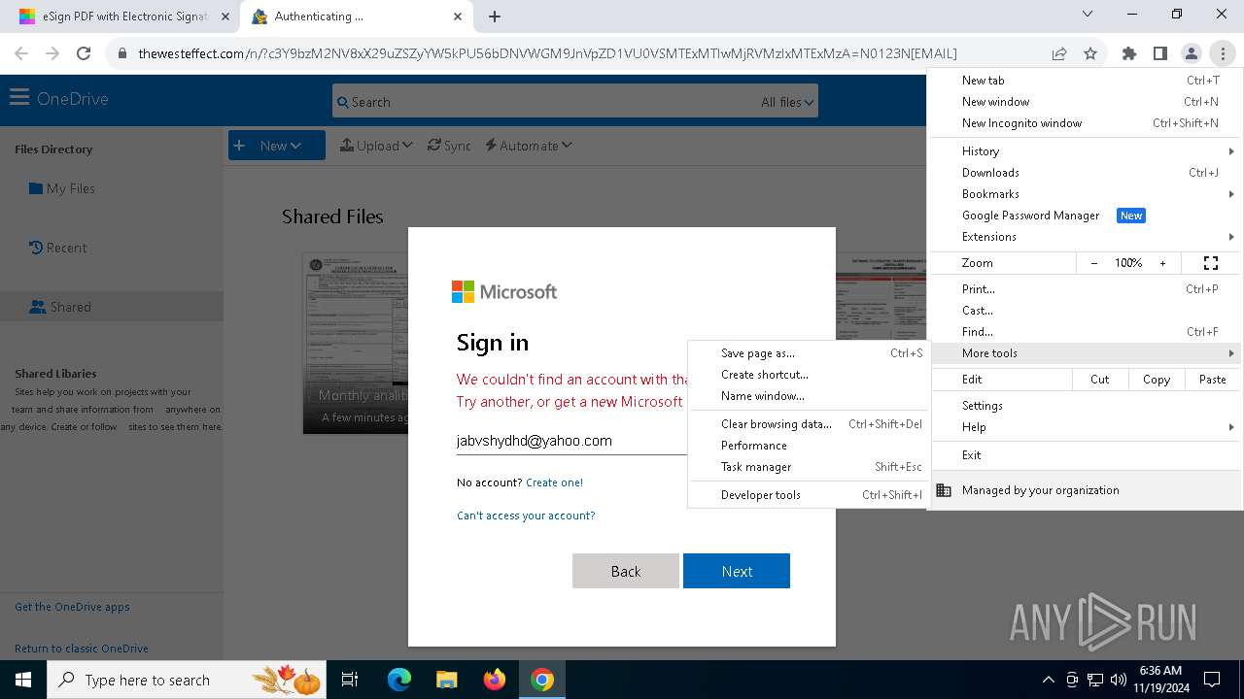The image size is (1244, 699).
Task: Open My Files in sidebar
Action: pos(62,188)
